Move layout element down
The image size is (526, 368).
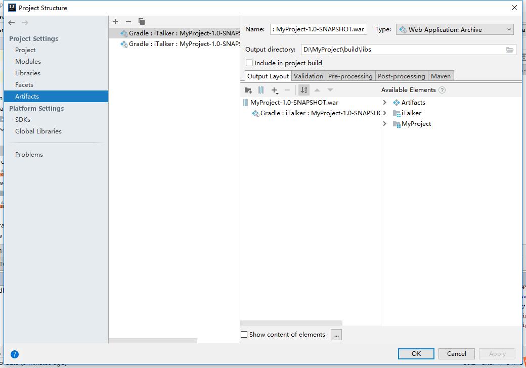click(x=330, y=90)
